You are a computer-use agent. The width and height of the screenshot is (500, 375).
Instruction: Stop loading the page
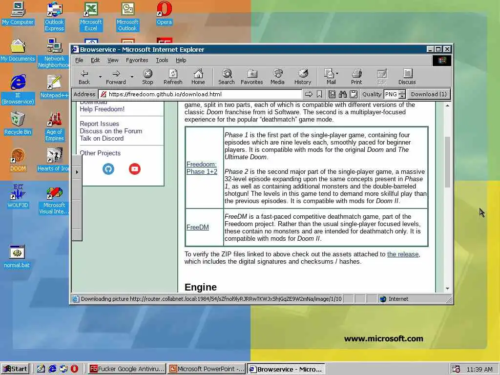pos(147,77)
